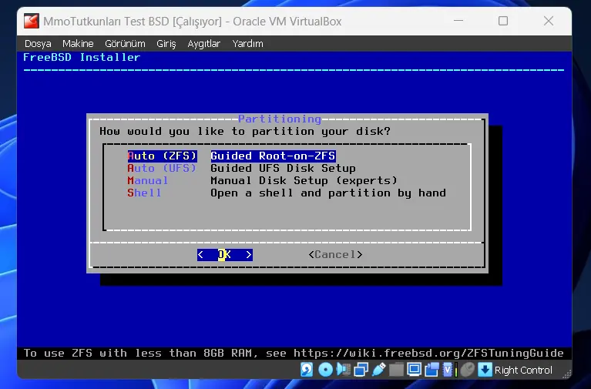Click the Guided UFS Disk Setup description
Viewport: 591px width, 389px height.
[x=283, y=168]
